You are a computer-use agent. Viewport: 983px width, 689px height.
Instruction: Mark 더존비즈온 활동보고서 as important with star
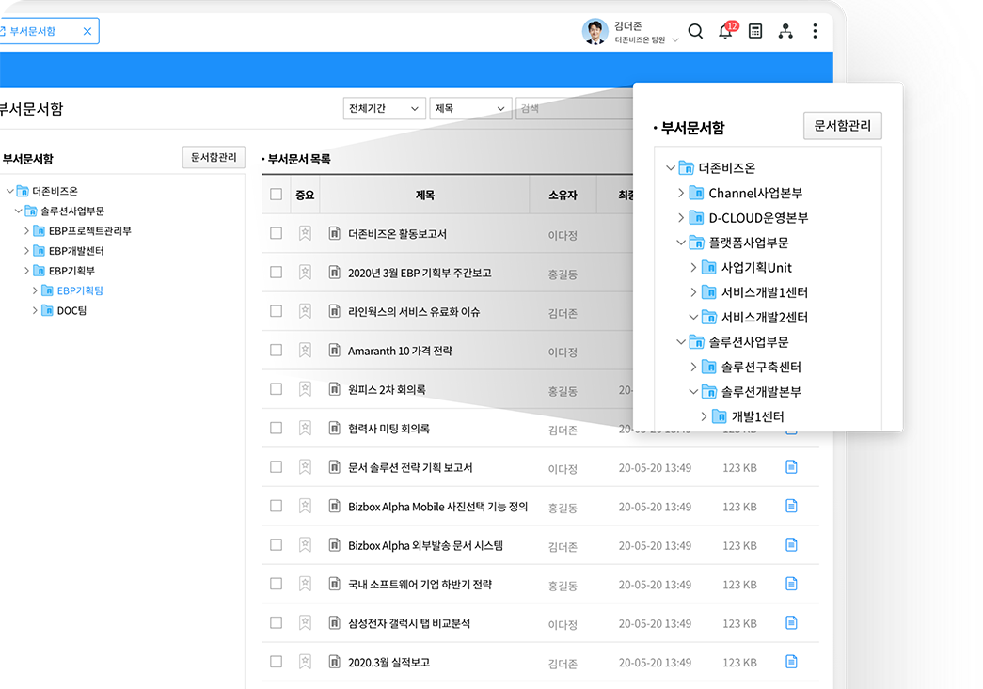[305, 233]
